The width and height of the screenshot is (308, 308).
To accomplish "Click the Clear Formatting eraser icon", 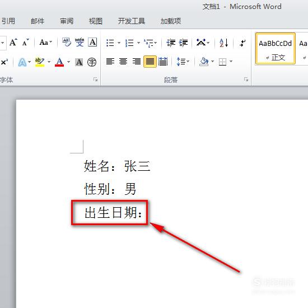I will [67, 43].
